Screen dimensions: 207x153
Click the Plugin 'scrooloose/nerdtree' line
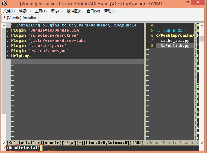point(45,35)
